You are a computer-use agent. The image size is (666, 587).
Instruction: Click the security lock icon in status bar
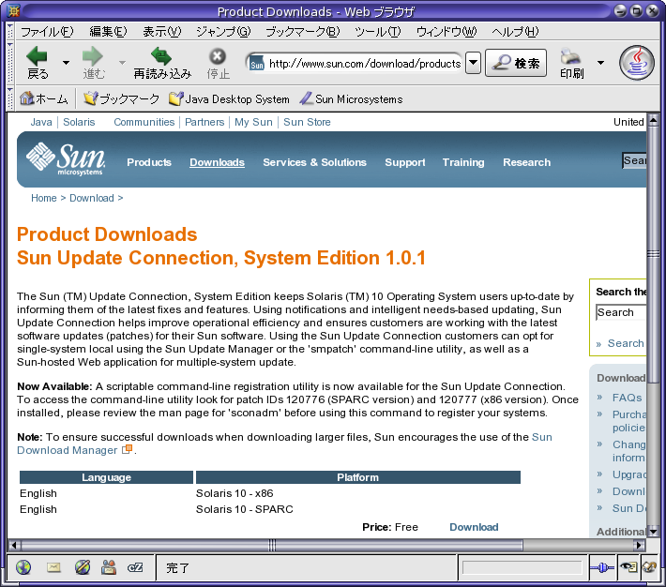(649, 567)
